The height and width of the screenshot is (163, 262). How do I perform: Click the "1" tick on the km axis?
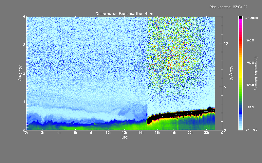(x=24, y=102)
